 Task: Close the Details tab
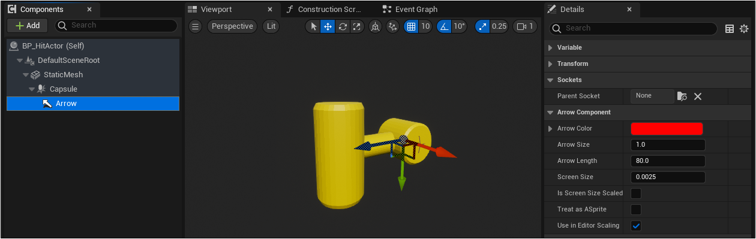[x=629, y=10]
